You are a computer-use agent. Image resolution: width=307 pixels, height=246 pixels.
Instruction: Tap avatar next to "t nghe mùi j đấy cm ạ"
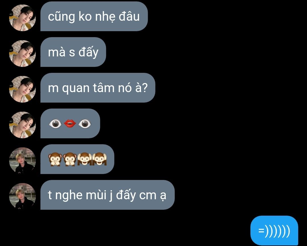pos(22,196)
